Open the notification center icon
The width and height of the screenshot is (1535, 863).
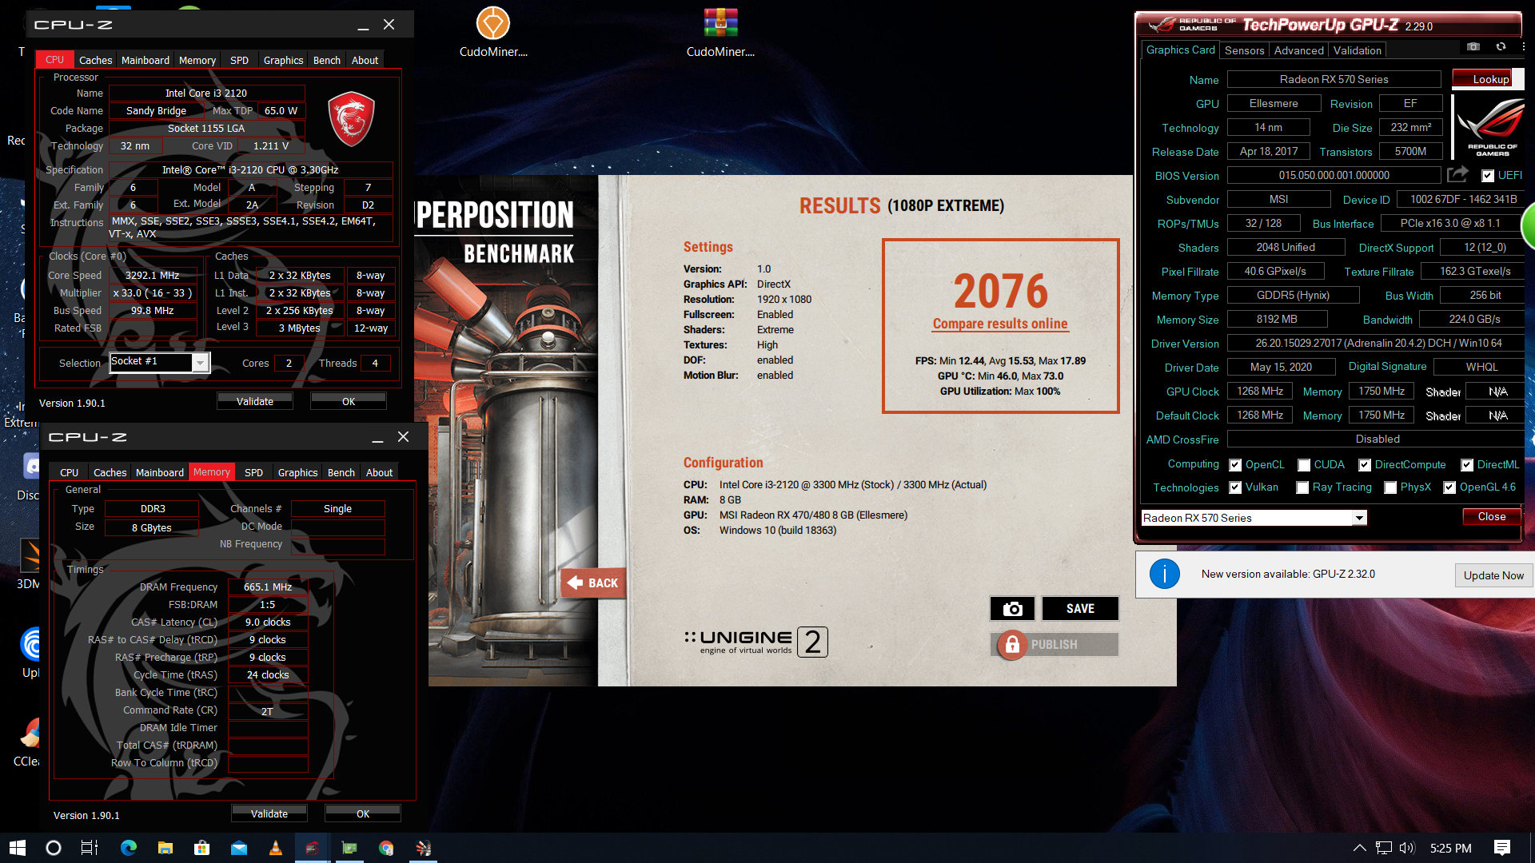(1502, 848)
